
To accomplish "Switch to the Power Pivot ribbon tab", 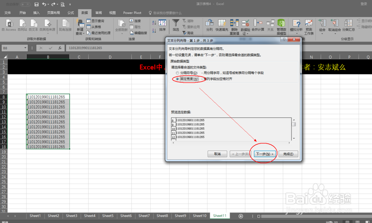I will tap(132, 13).
